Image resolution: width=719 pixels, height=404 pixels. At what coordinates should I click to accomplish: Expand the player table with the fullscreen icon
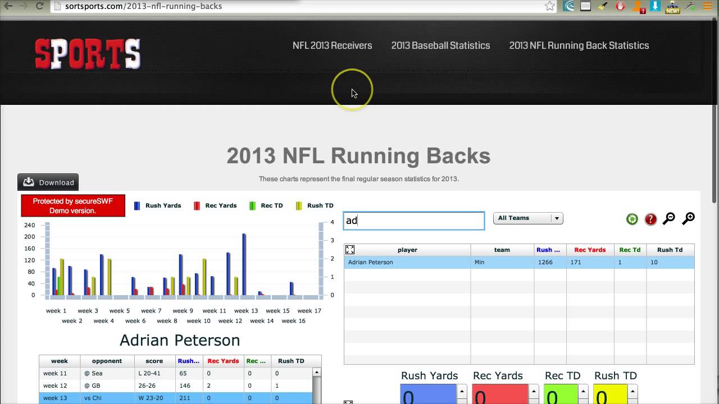350,250
